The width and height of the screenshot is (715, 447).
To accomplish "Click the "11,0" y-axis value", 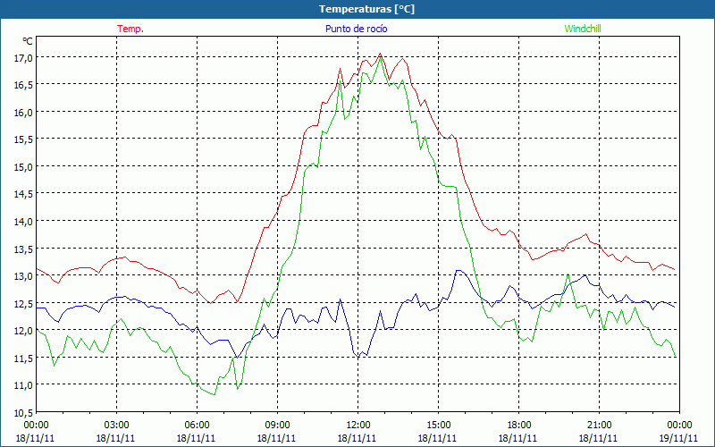I will tap(23, 385).
